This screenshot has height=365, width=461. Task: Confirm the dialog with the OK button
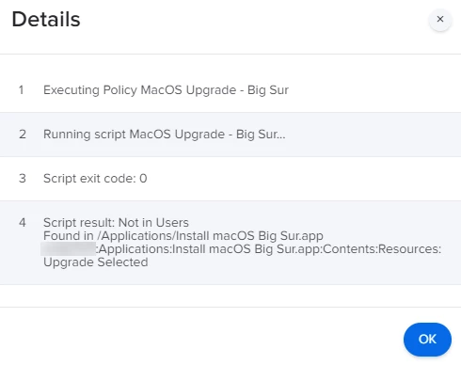coord(427,340)
